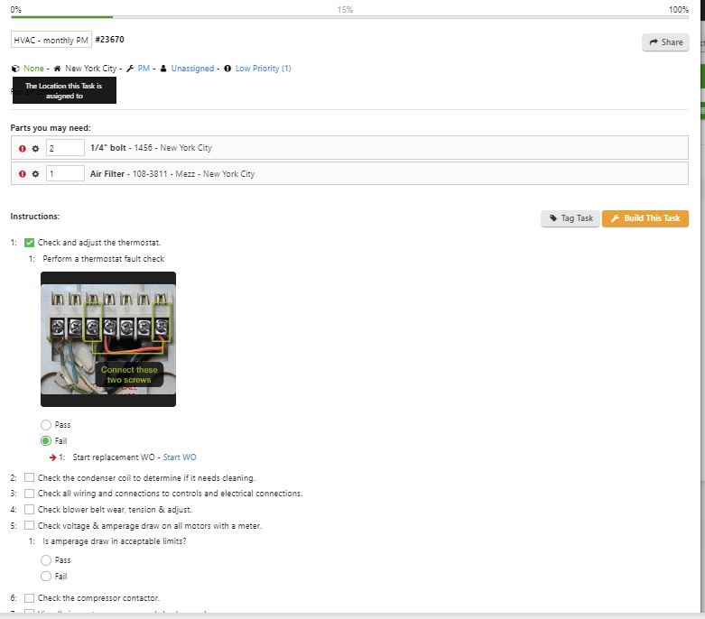Click the Share button
Image resolution: width=705 pixels, height=619 pixels.
664,42
